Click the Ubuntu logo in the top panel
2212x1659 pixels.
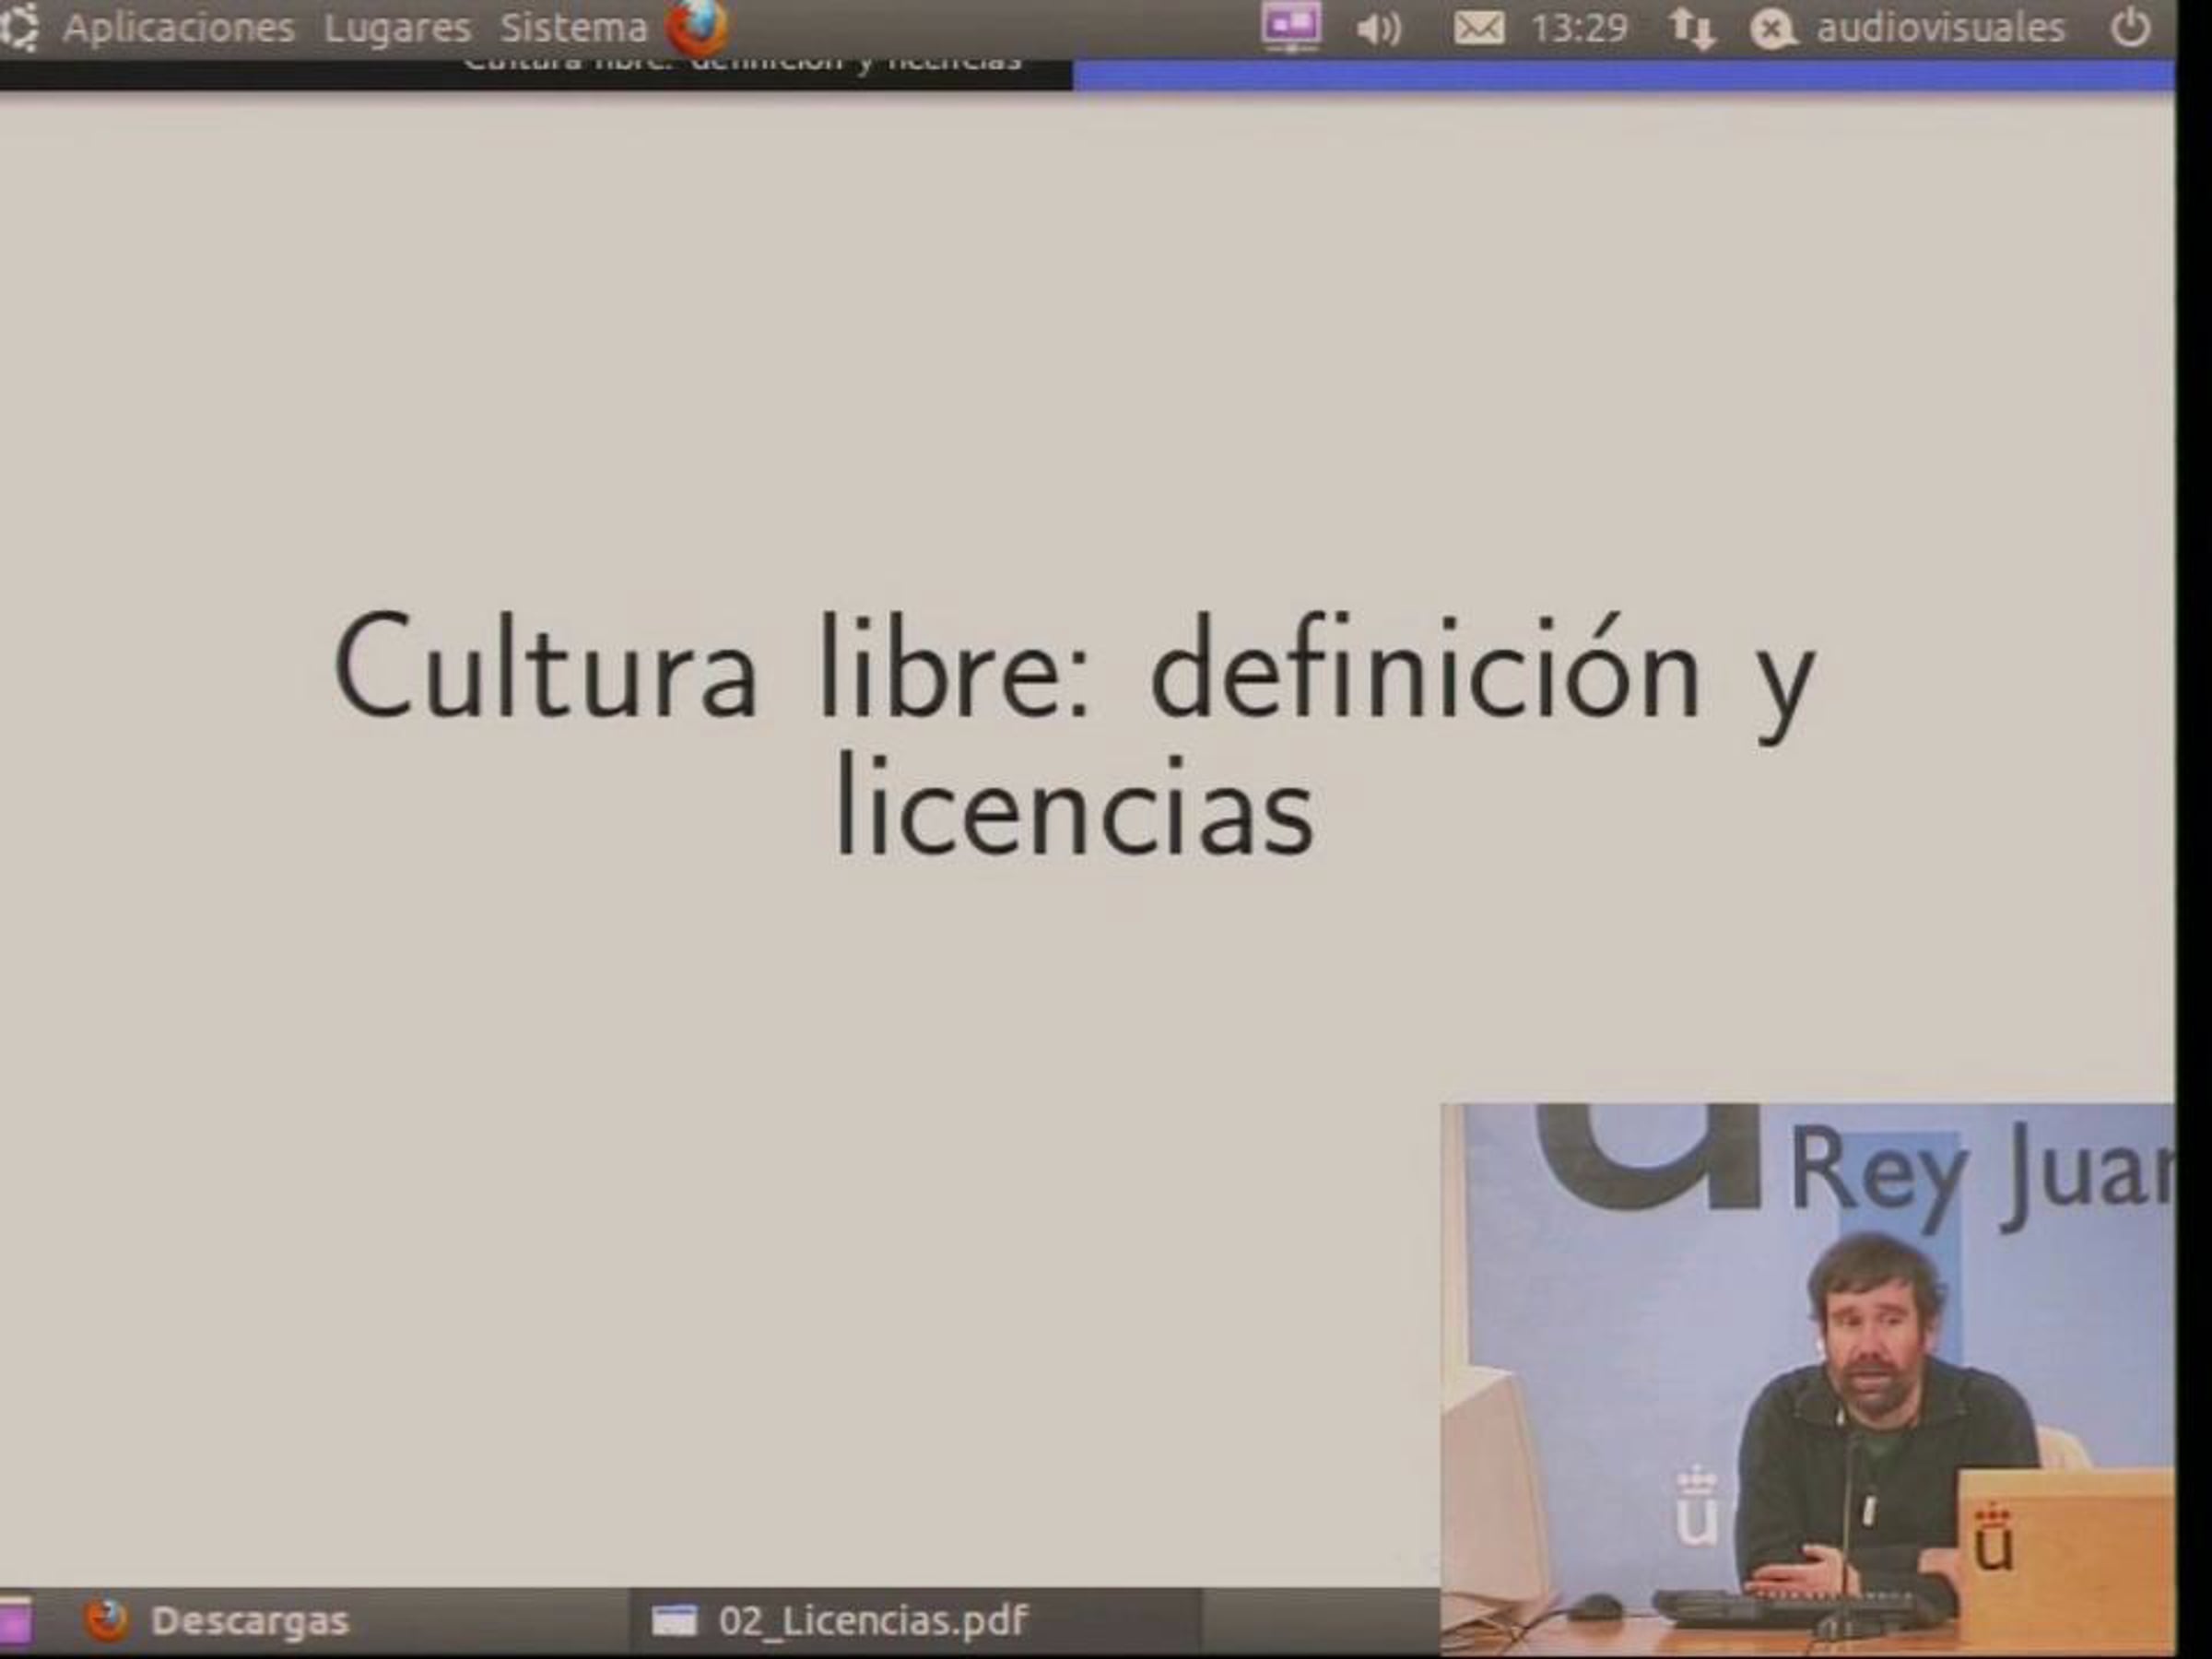(18, 27)
